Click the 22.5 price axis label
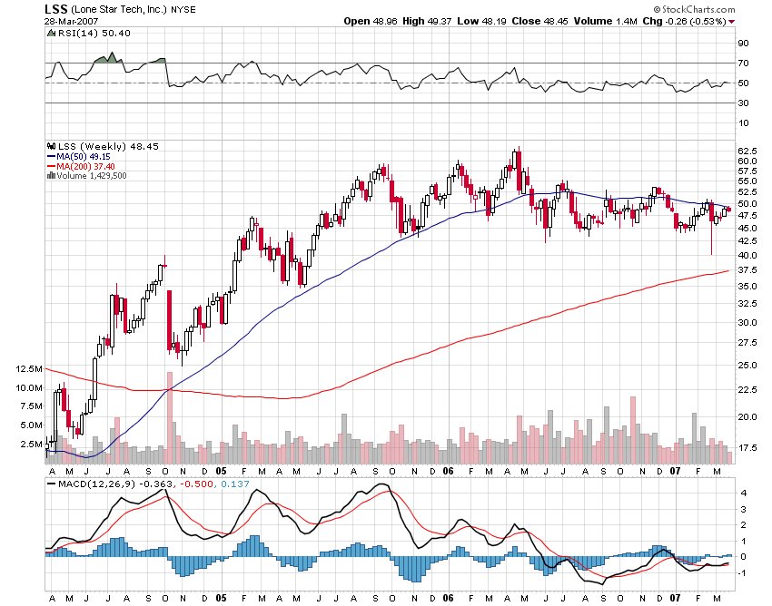 747,390
